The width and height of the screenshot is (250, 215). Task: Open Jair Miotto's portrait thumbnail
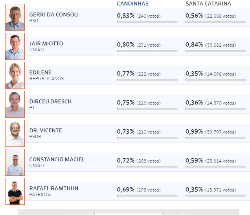point(15,46)
